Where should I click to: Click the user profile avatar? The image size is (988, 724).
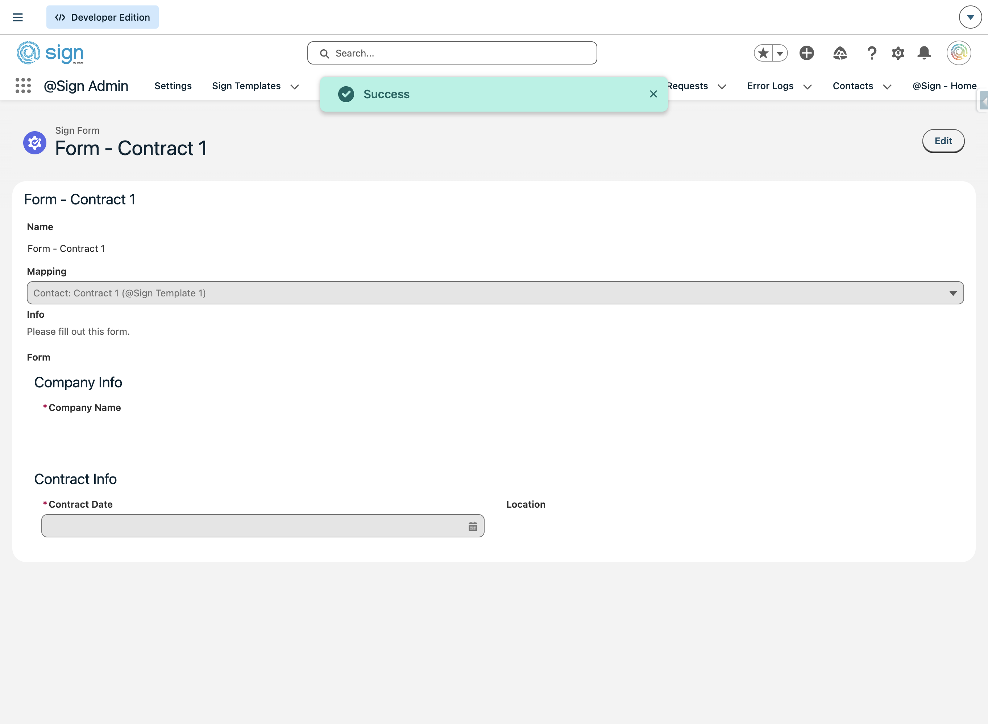tap(959, 53)
